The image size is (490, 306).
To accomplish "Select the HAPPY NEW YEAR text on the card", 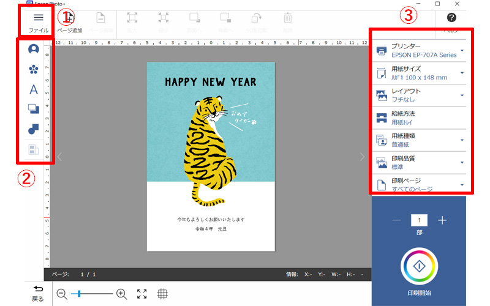I will click(211, 82).
